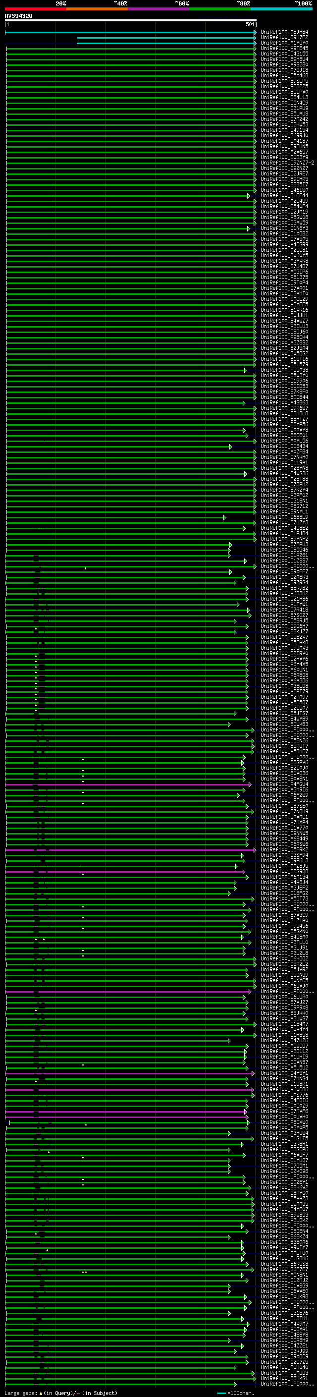Click the white query sequence bar
317x1397 pixels.
click(131, 21)
